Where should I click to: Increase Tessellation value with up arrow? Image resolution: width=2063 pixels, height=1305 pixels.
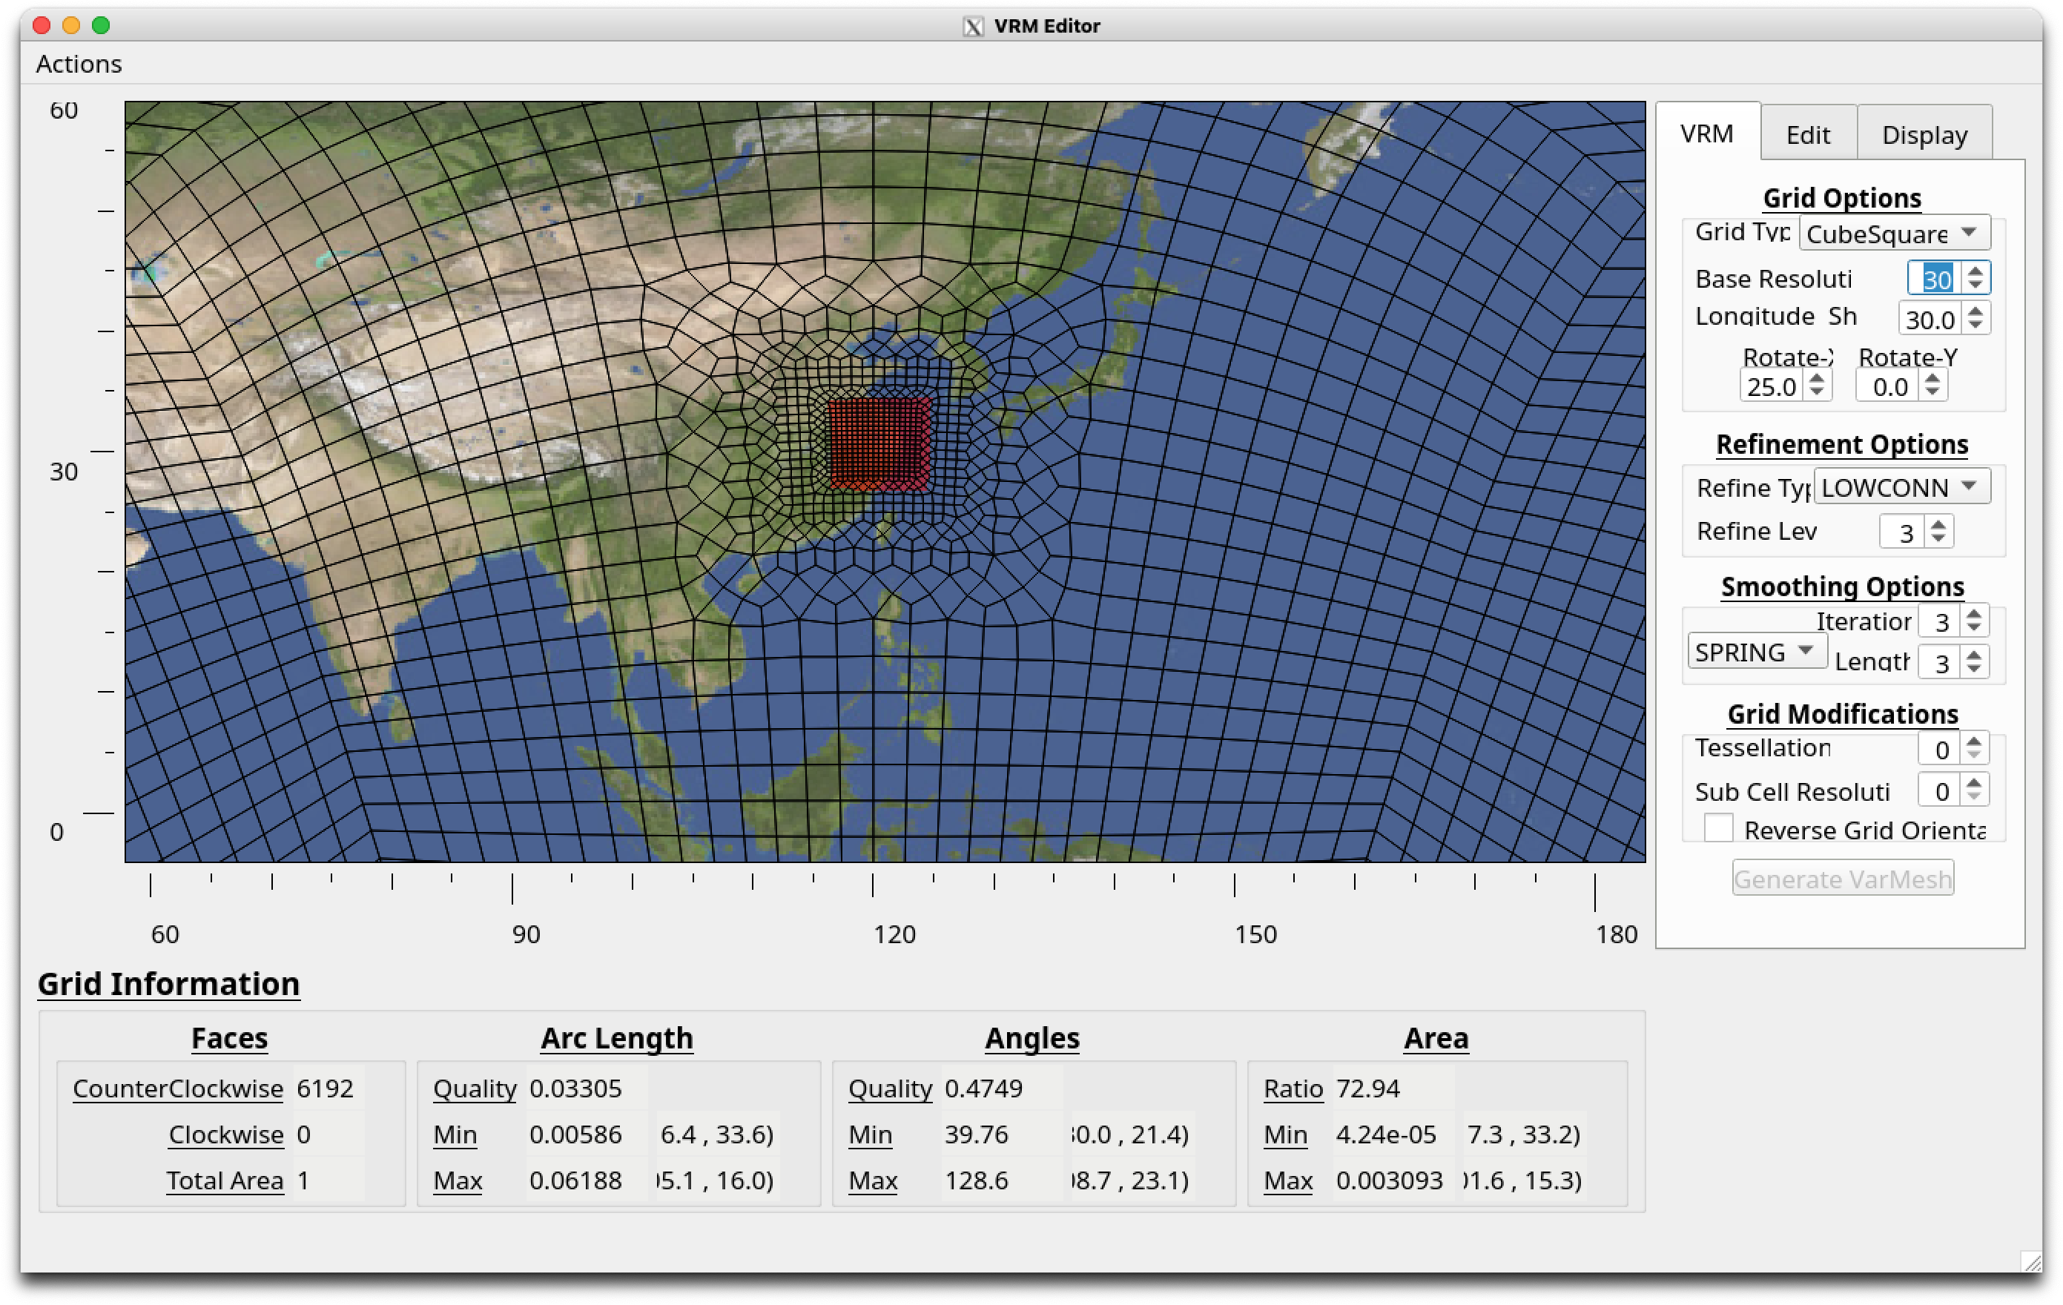tap(1974, 741)
